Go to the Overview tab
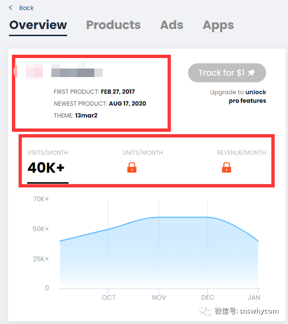 click(x=38, y=25)
